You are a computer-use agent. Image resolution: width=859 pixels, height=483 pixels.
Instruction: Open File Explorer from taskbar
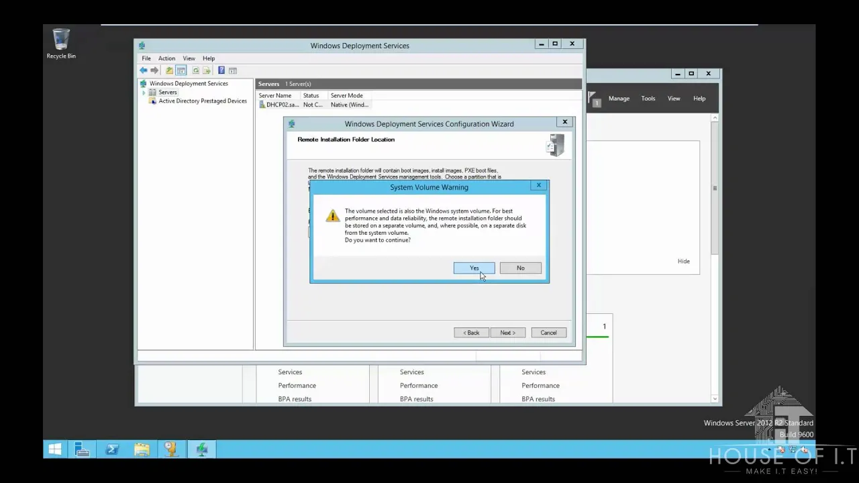tap(142, 449)
